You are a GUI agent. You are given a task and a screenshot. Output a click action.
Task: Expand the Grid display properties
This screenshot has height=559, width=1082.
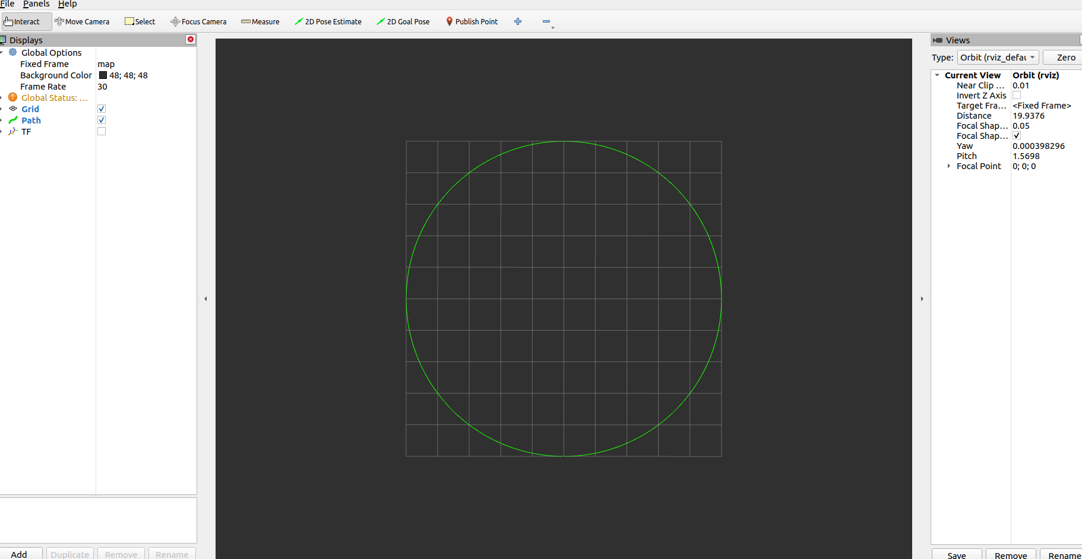click(2, 109)
